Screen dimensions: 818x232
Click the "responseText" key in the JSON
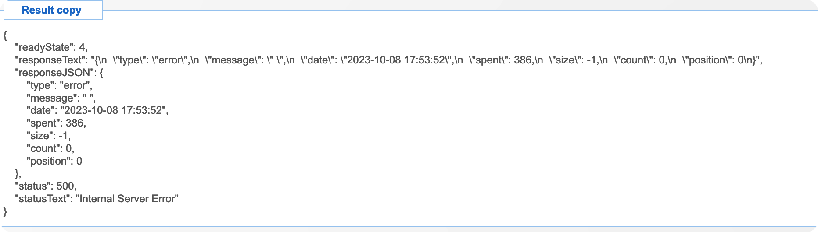pyautogui.click(x=50, y=60)
